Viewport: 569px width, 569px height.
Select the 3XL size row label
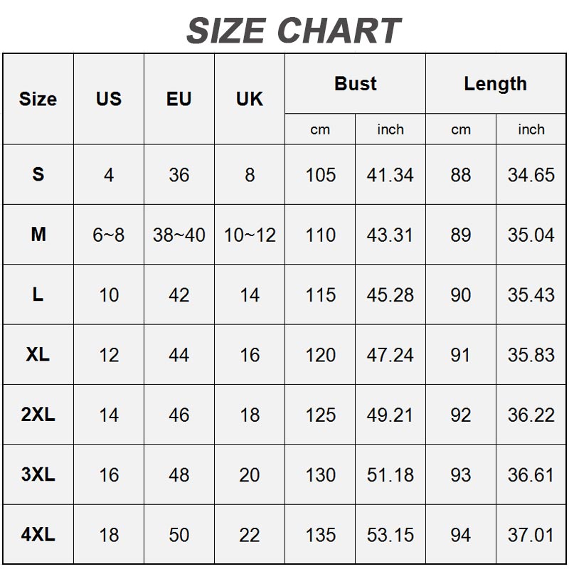pos(38,474)
